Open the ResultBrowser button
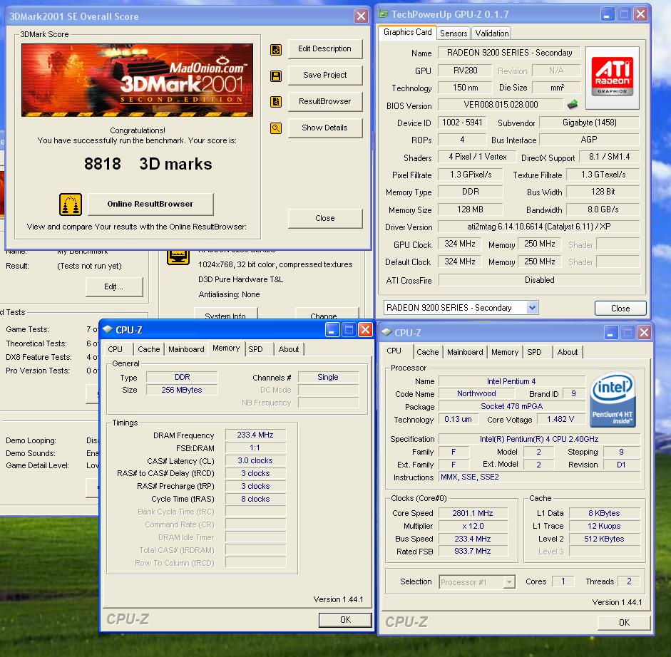Screen dimensions: 671x657 324,101
